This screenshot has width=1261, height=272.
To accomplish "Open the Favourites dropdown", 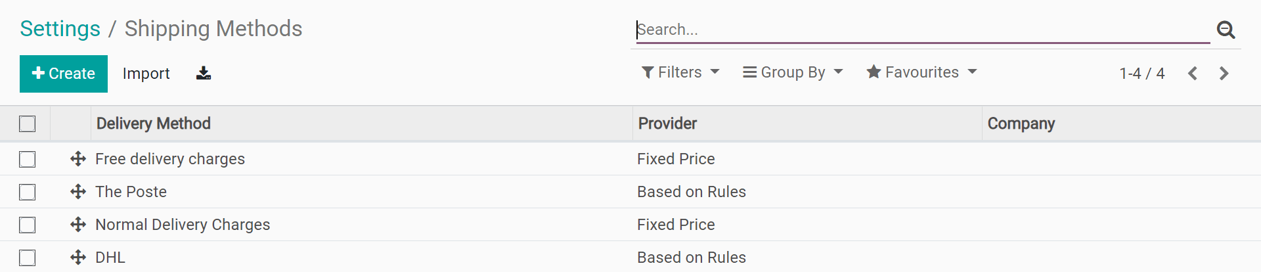I will [x=921, y=72].
